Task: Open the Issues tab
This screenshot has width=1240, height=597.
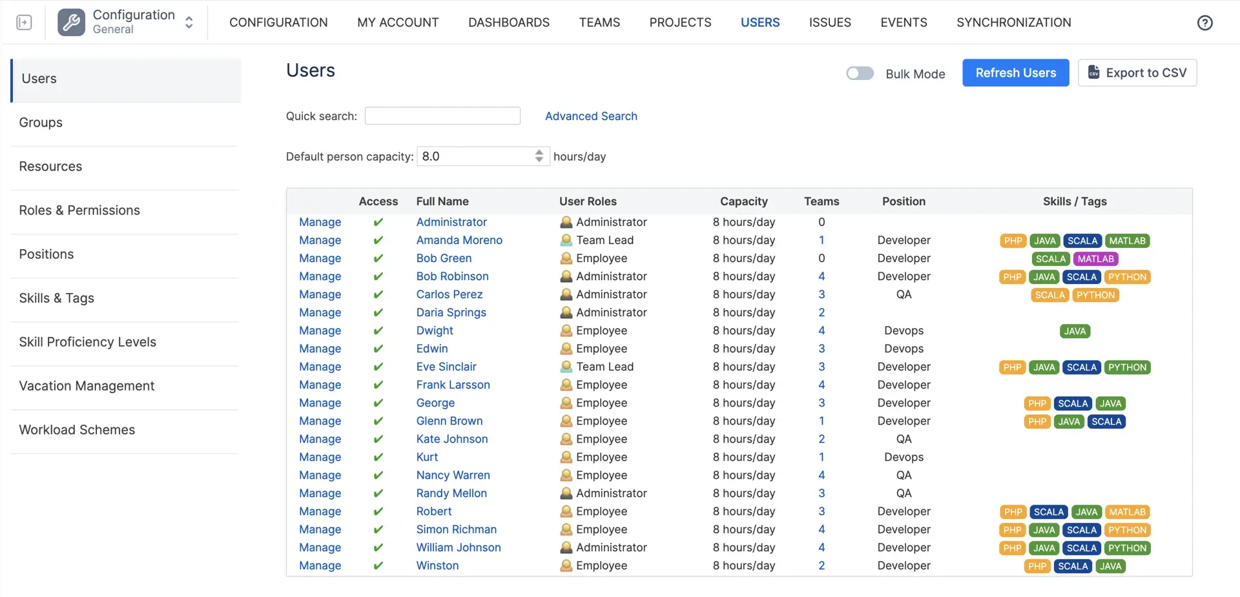Action: [x=830, y=23]
